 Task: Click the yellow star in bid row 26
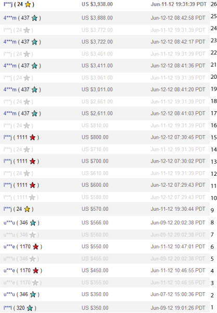[x=28, y=4]
